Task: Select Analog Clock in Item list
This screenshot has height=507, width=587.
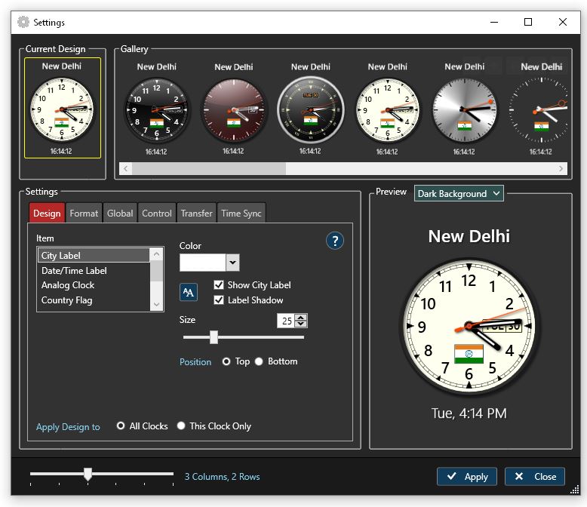Action: click(94, 285)
